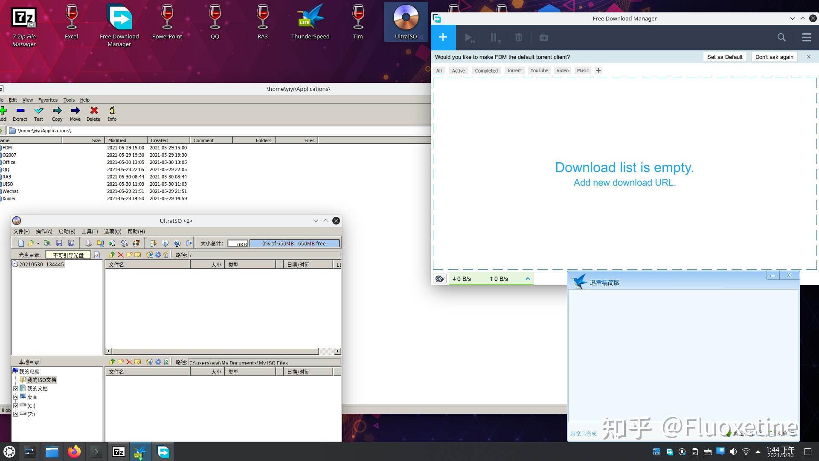This screenshot has height=461, width=819.
Task: Switch to the YouTube tab in FDM
Action: tap(539, 70)
